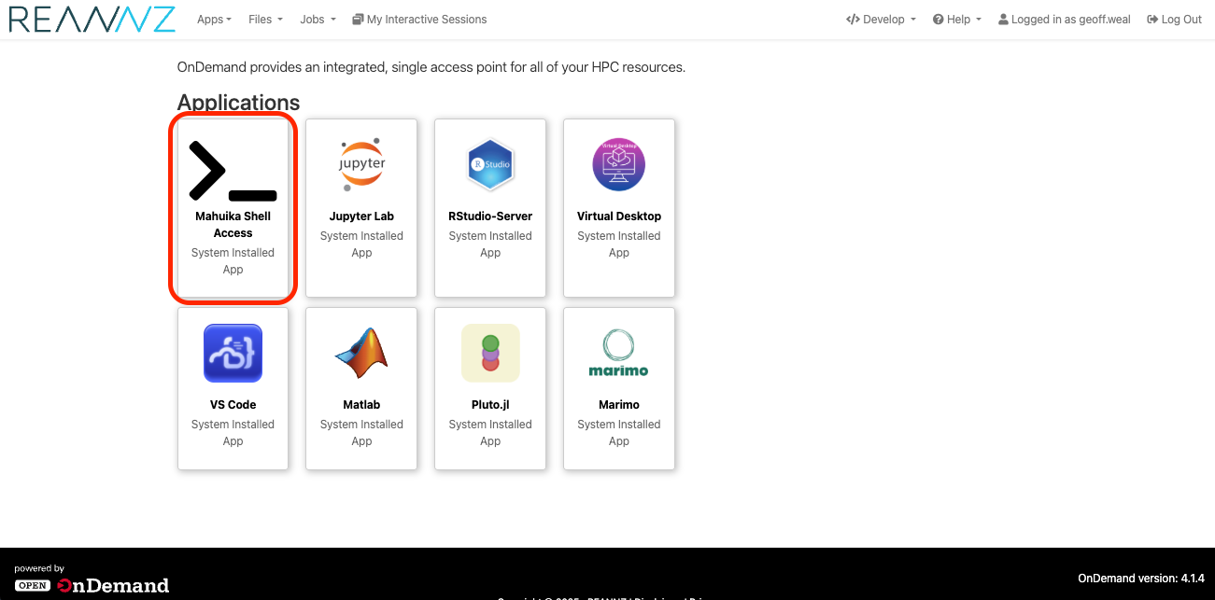Click the powered by text in footer
This screenshot has height=600, width=1215.
click(x=39, y=568)
